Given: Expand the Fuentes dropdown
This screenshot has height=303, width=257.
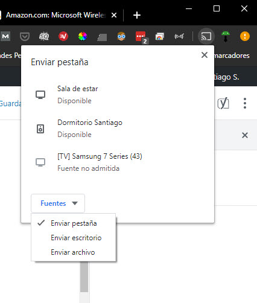Looking at the screenshot, I should [58, 203].
